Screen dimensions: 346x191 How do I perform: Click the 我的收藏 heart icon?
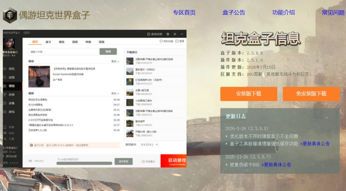[x=161, y=41]
